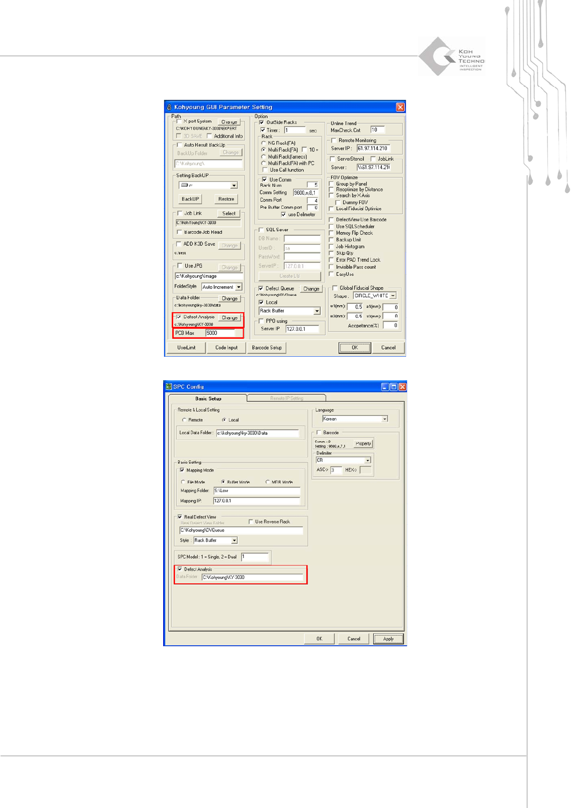
Task: Enable the Use JPG checkbox
Action: click(x=180, y=265)
